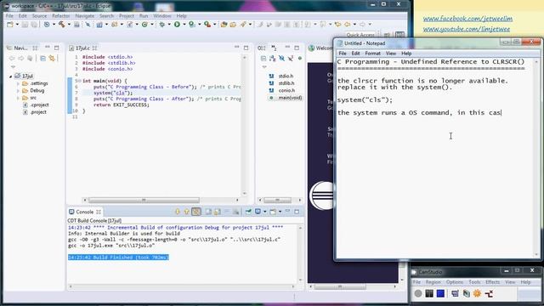Click the Open Console icon
This screenshot has width=544, height=306.
(x=273, y=212)
